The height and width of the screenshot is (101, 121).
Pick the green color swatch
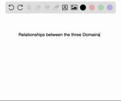(x=101, y=8)
